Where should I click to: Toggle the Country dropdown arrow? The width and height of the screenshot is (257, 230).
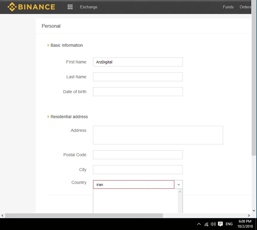[179, 185]
